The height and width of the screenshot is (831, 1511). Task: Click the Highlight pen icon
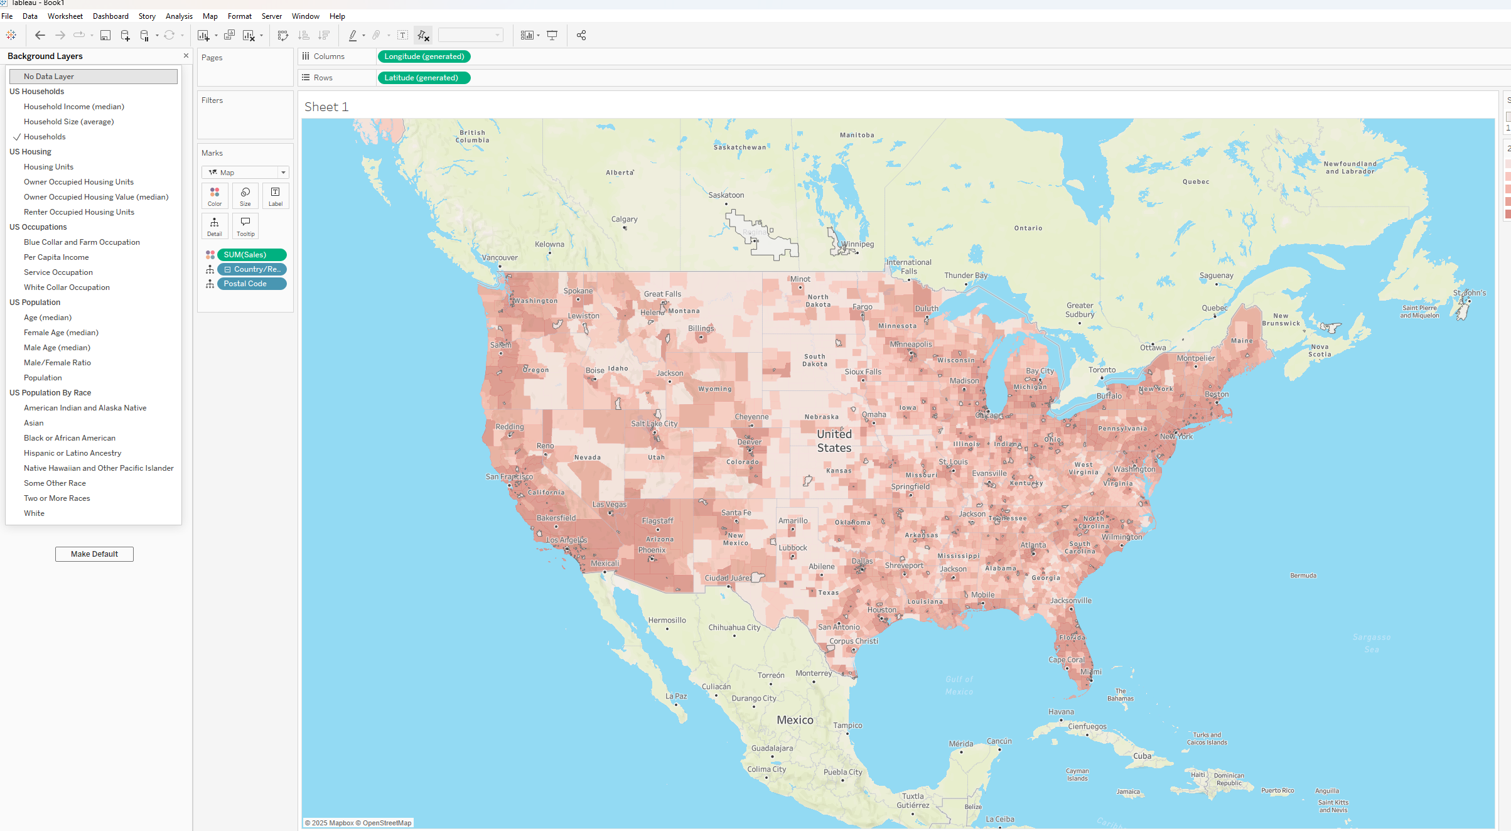[353, 36]
